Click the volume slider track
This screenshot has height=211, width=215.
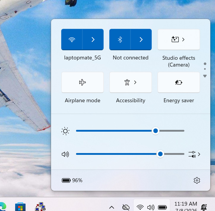[x=130, y=154]
